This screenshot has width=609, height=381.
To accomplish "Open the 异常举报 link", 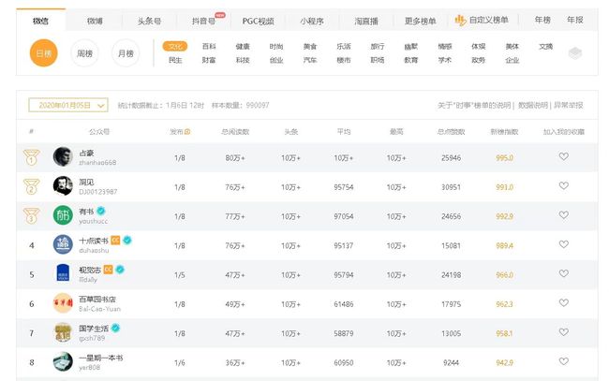I will coord(568,105).
